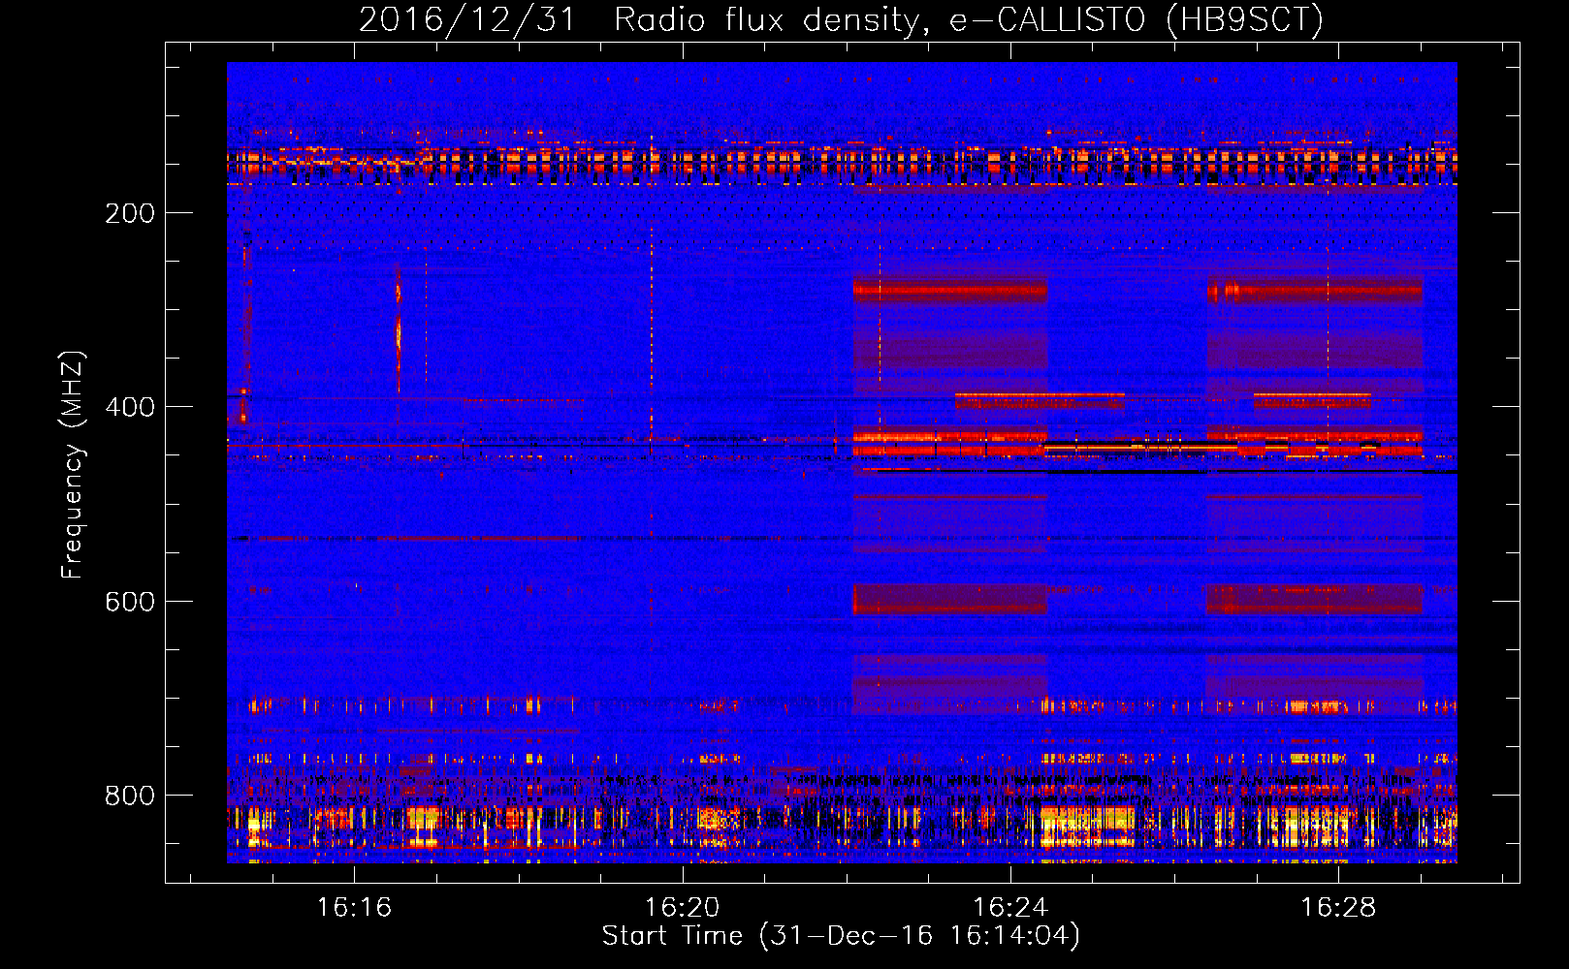Click the 16:28 time tick label

[1337, 907]
